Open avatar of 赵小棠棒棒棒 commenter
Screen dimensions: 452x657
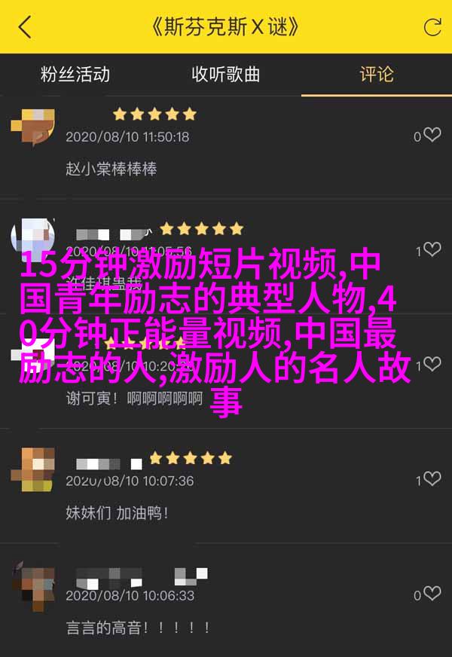pos(32,127)
